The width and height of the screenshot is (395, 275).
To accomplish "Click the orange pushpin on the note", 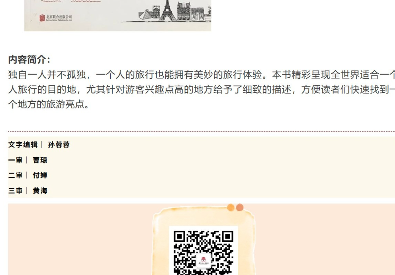I will (230, 208).
